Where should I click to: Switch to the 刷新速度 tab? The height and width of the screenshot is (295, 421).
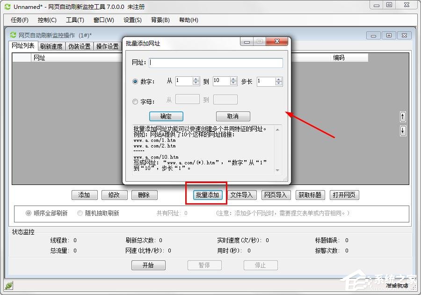(x=51, y=46)
